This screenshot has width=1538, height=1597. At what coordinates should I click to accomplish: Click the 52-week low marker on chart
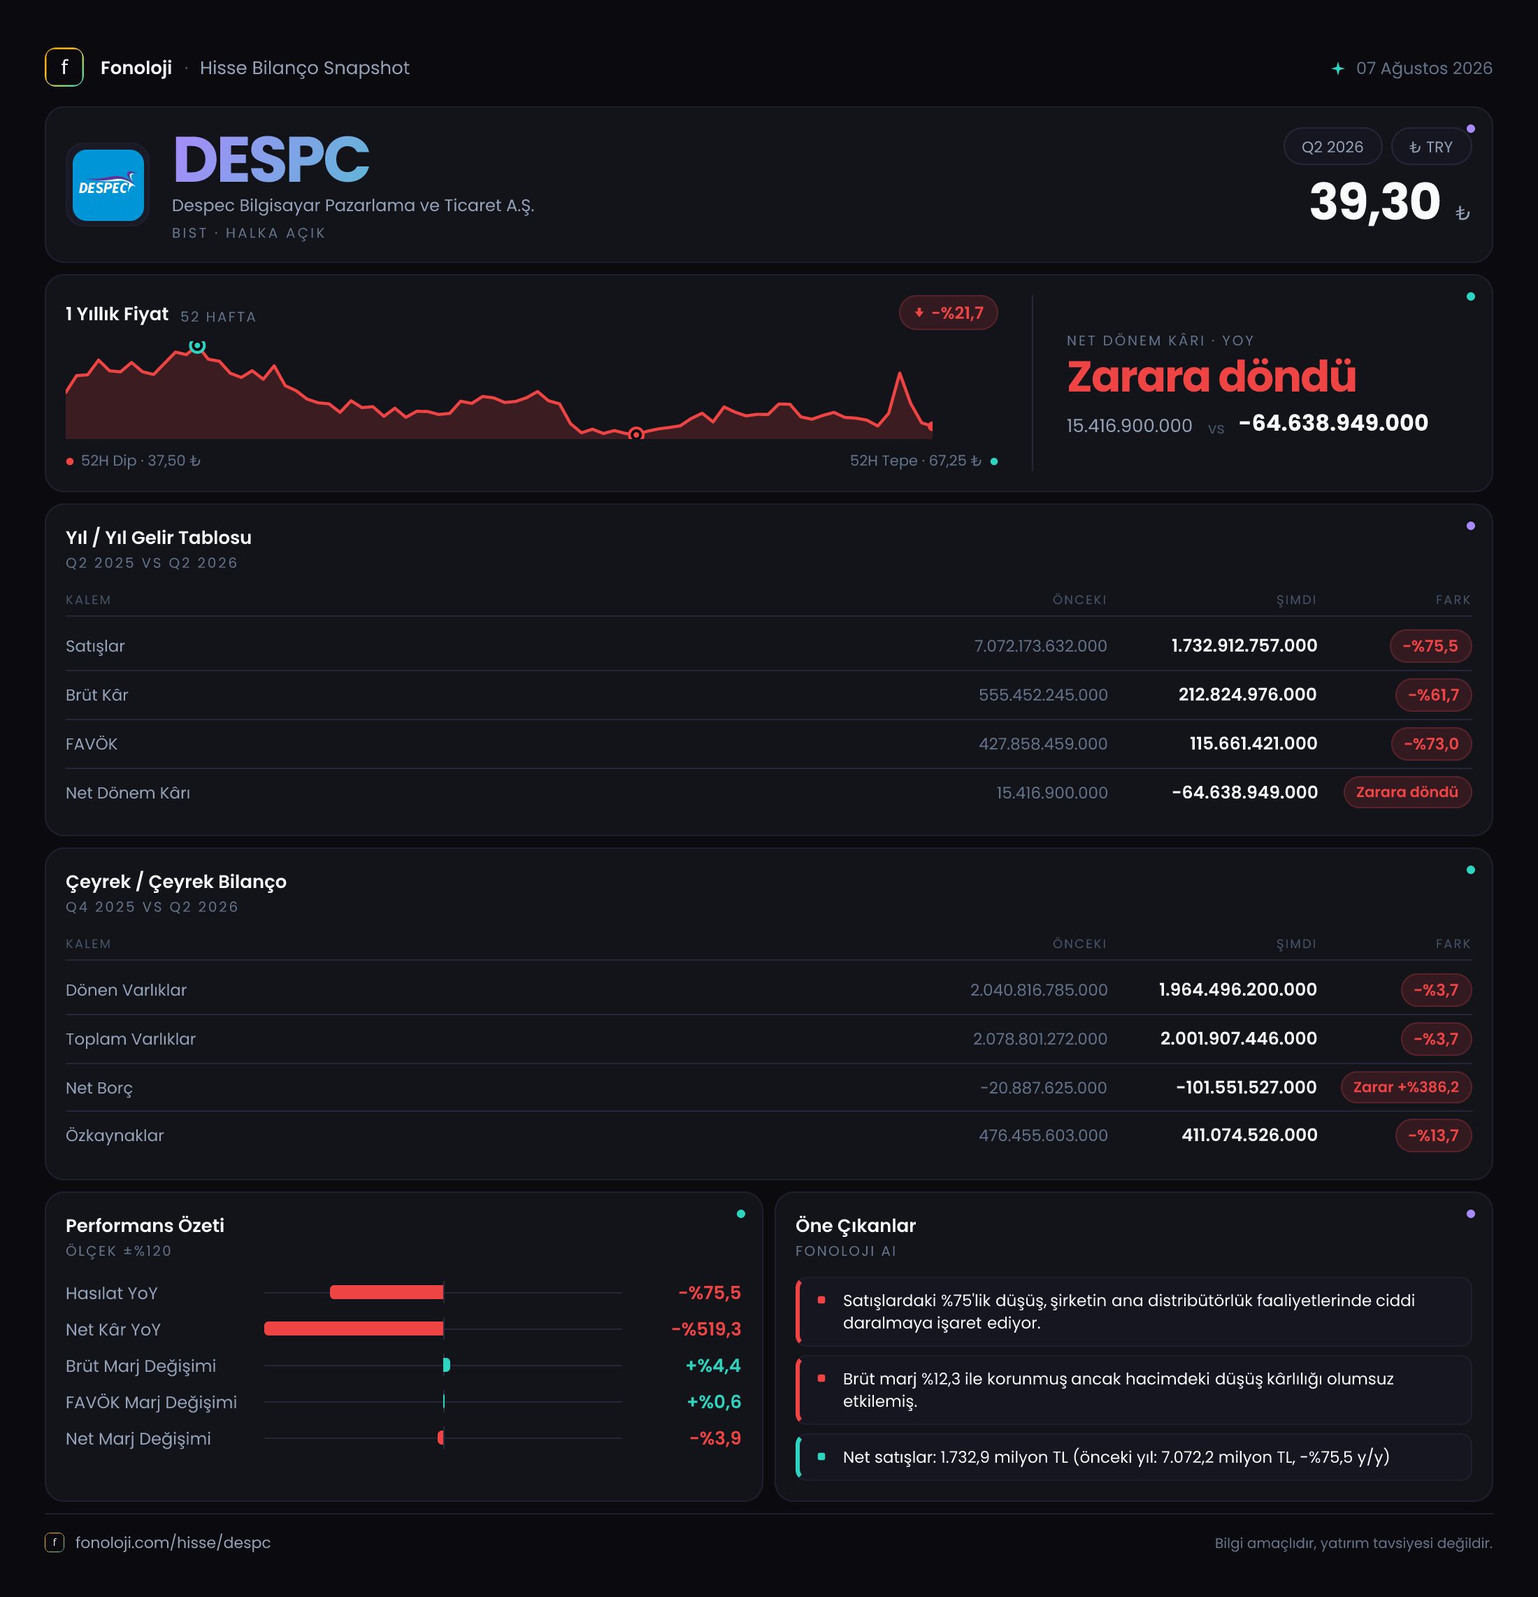click(636, 434)
